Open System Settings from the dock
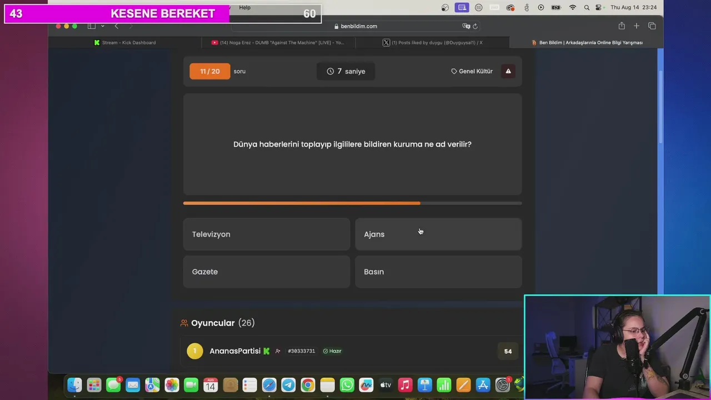The image size is (711, 400). click(x=502, y=384)
